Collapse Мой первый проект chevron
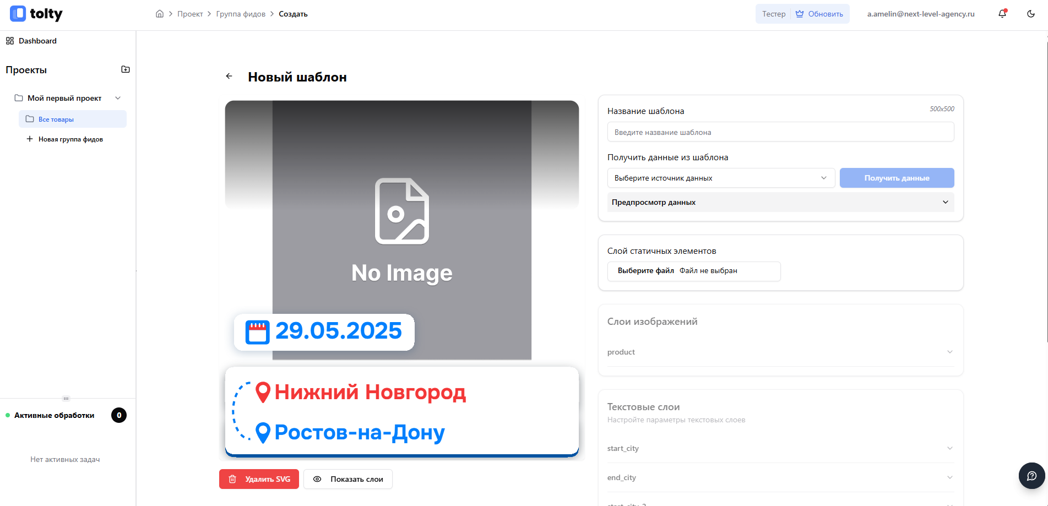 [x=118, y=98]
